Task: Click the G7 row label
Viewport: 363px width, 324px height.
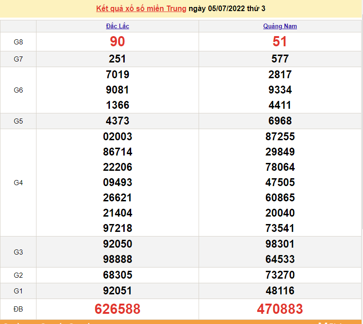Action: pos(18,59)
